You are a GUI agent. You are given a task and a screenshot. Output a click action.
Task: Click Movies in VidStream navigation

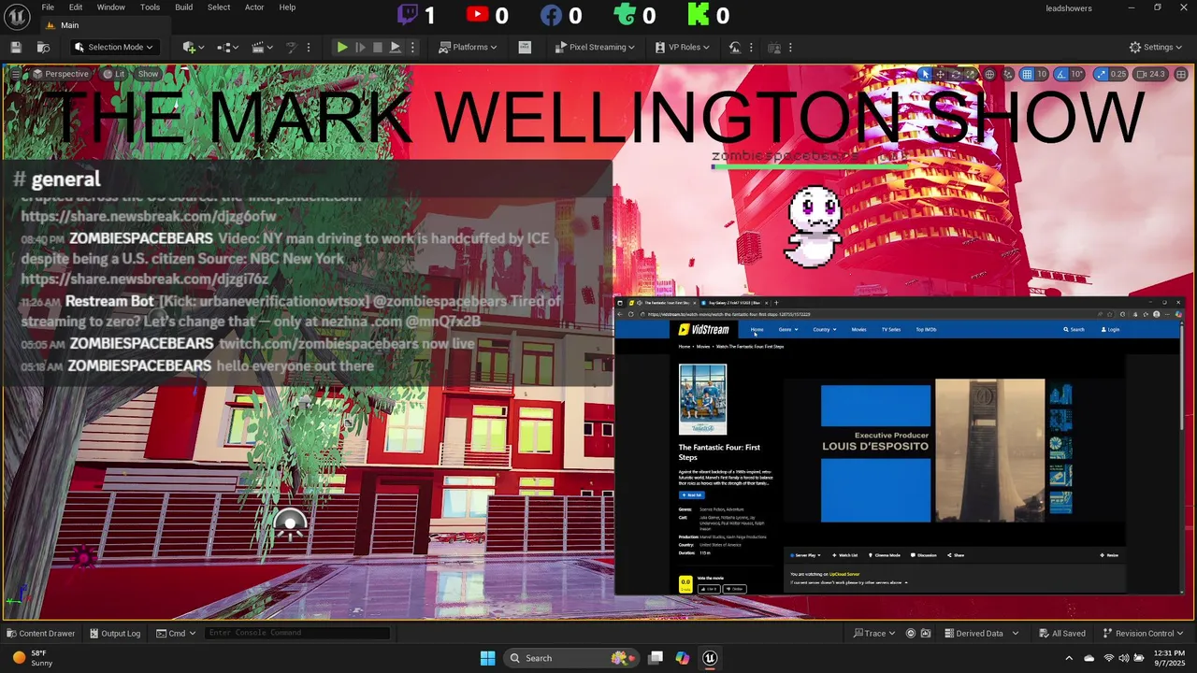pyautogui.click(x=858, y=329)
